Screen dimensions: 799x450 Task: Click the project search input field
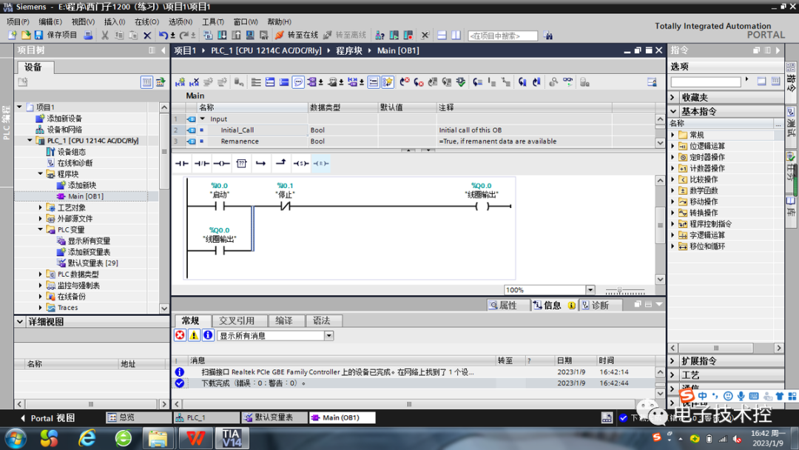pos(502,36)
